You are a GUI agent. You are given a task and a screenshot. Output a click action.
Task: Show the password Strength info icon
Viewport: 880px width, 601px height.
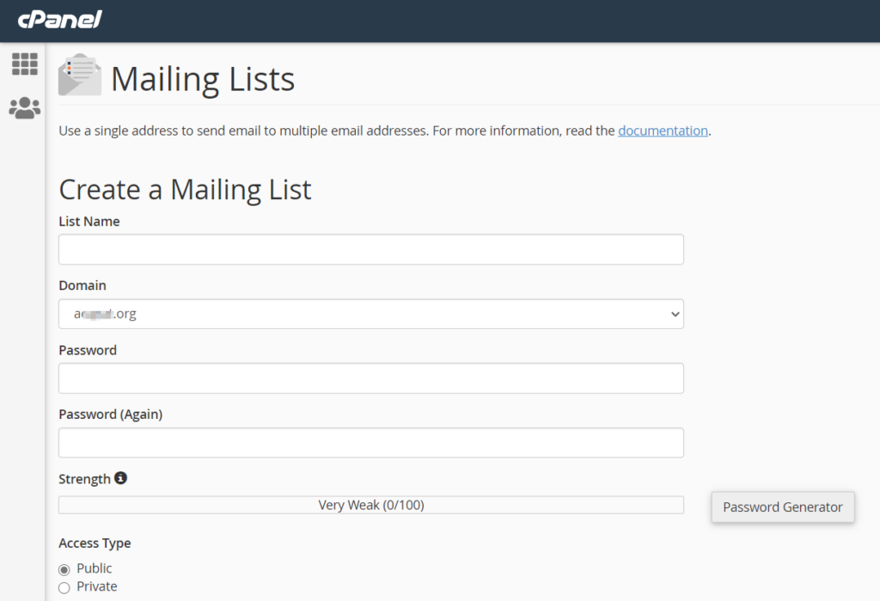point(120,478)
